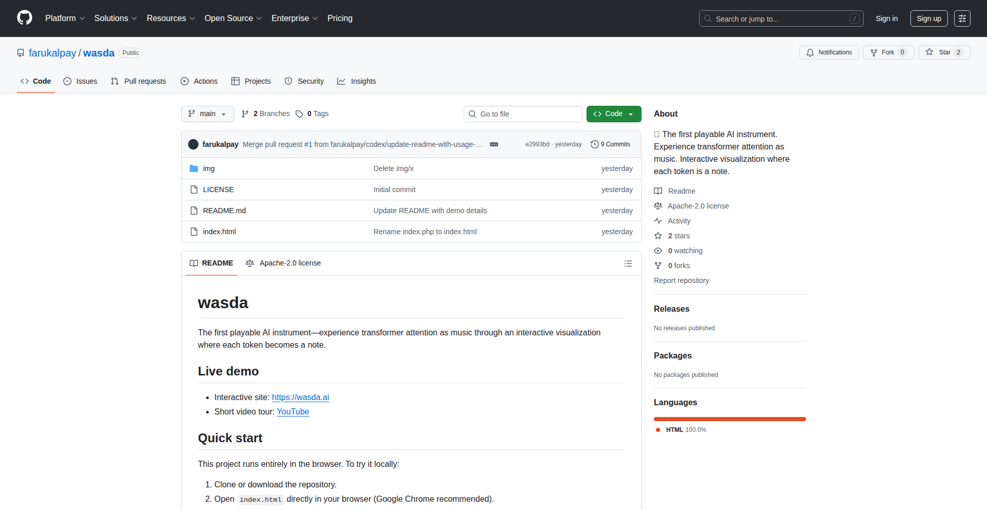Click the commit message ellipsis icon

493,144
